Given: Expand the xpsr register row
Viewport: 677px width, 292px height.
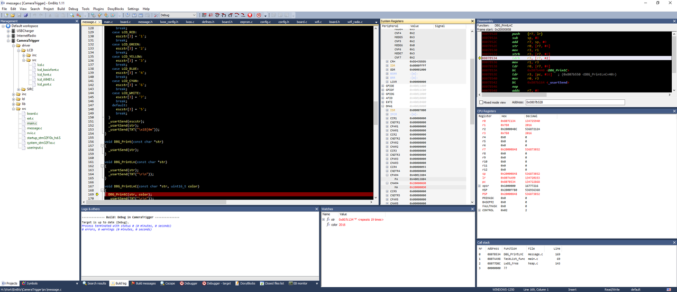Looking at the screenshot, I should click(480, 186).
